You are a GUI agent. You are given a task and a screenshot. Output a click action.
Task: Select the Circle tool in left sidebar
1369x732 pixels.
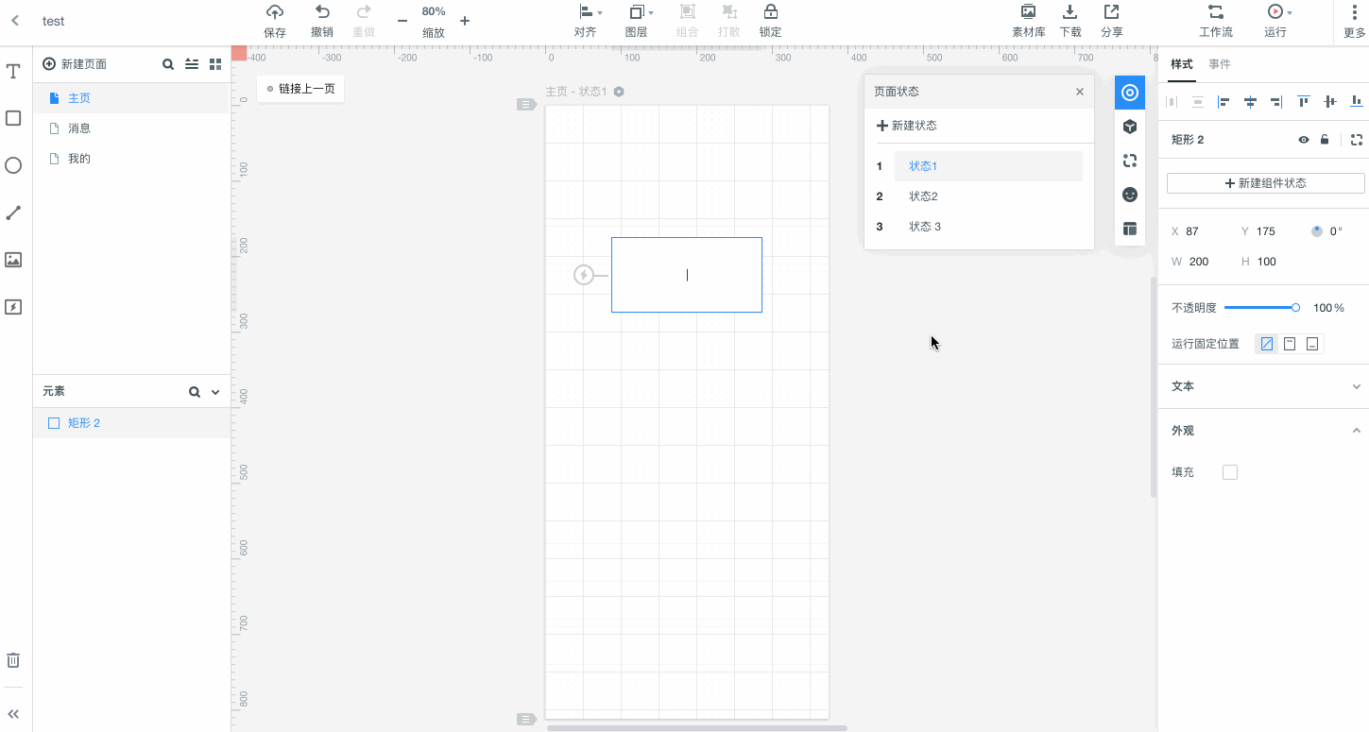coord(13,165)
